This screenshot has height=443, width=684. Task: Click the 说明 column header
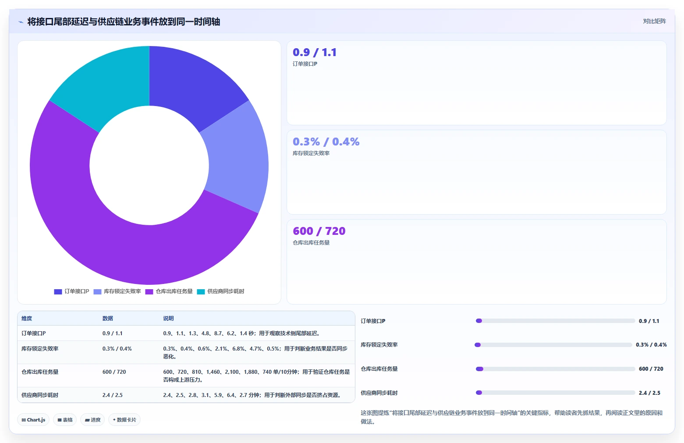(x=168, y=319)
